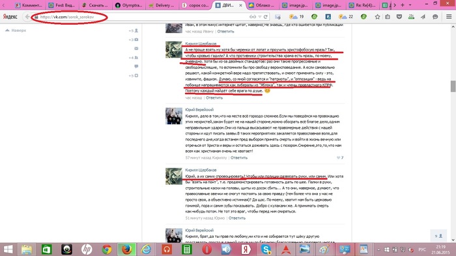Expand address bar history dropdown arrow
Image resolution: width=456 pixels, height=256 pixels.
point(260,17)
